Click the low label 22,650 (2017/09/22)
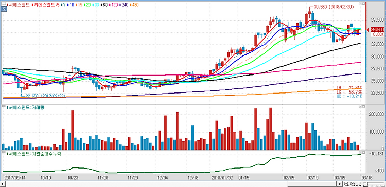The height and width of the screenshot is (187, 386). [x=45, y=96]
